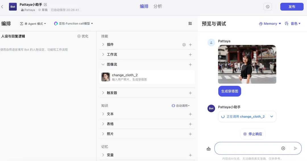Add a plugin with 插件 plus icon
This screenshot has height=161, width=307.
pyautogui.click(x=190, y=45)
